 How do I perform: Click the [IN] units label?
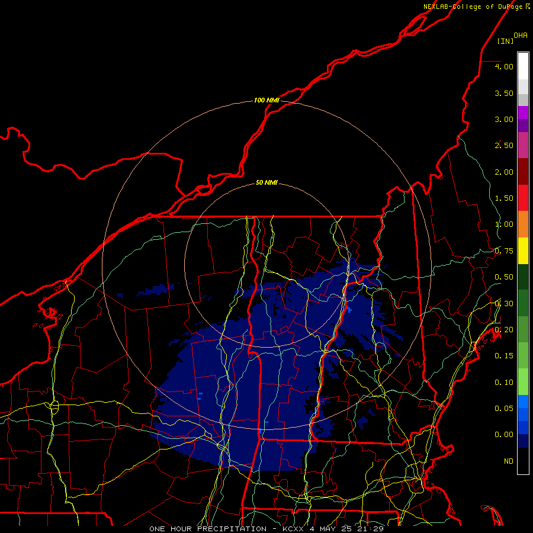coord(505,41)
